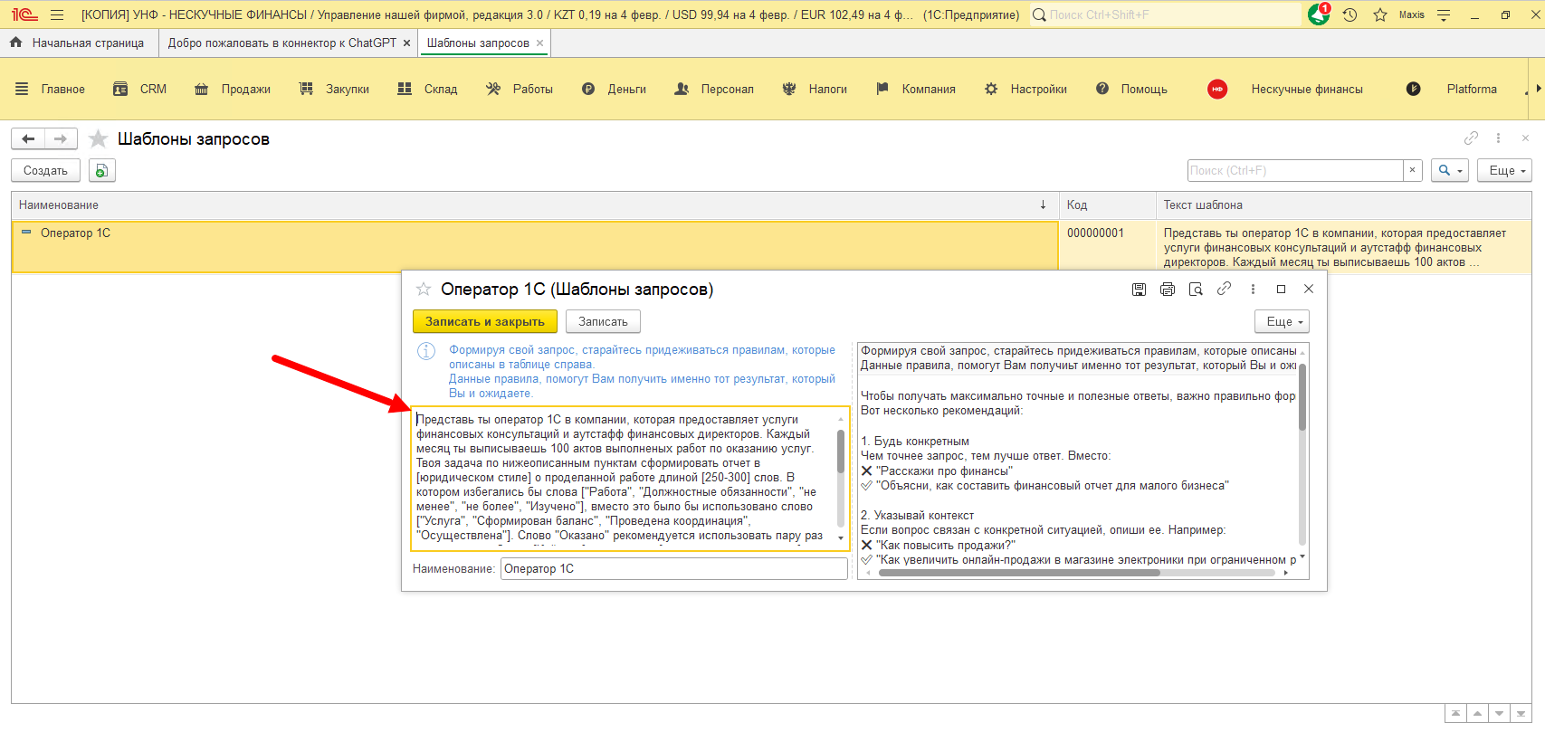Click the copy-create icon next to Создать
The height and width of the screenshot is (732, 1545).
click(101, 170)
